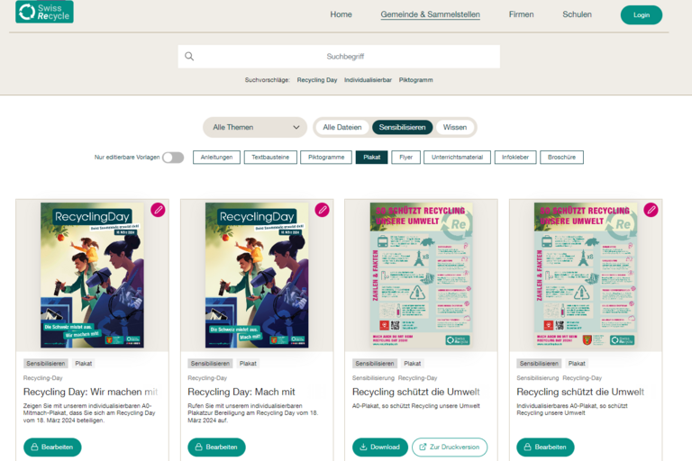Select the 'Alle Dateien' filter option
This screenshot has width=692, height=461.
coord(341,128)
